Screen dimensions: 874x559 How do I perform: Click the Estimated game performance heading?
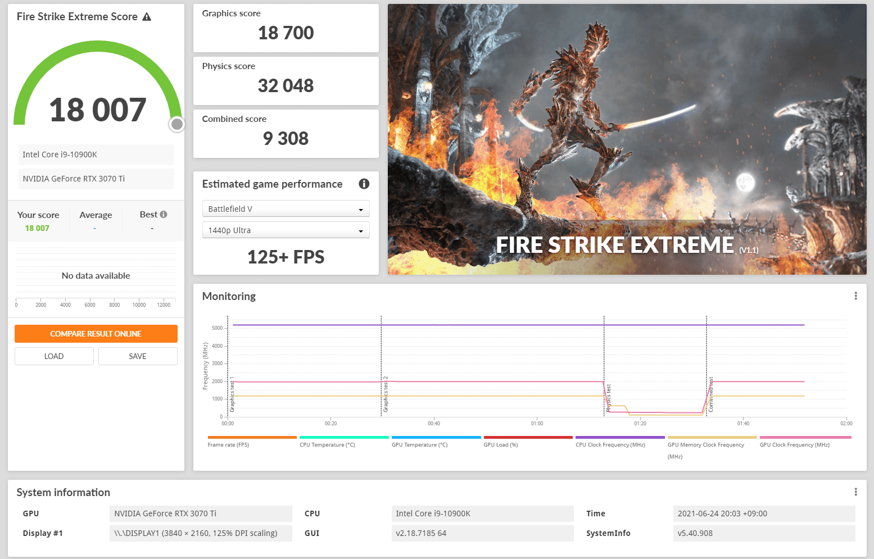tap(272, 184)
